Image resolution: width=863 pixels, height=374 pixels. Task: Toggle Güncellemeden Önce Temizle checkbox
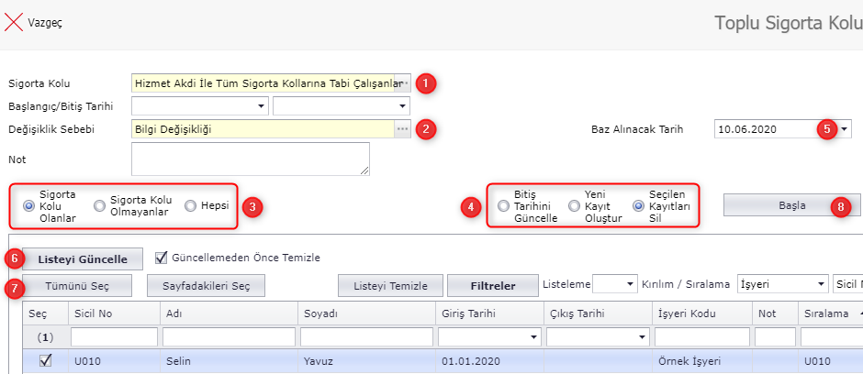(x=162, y=258)
